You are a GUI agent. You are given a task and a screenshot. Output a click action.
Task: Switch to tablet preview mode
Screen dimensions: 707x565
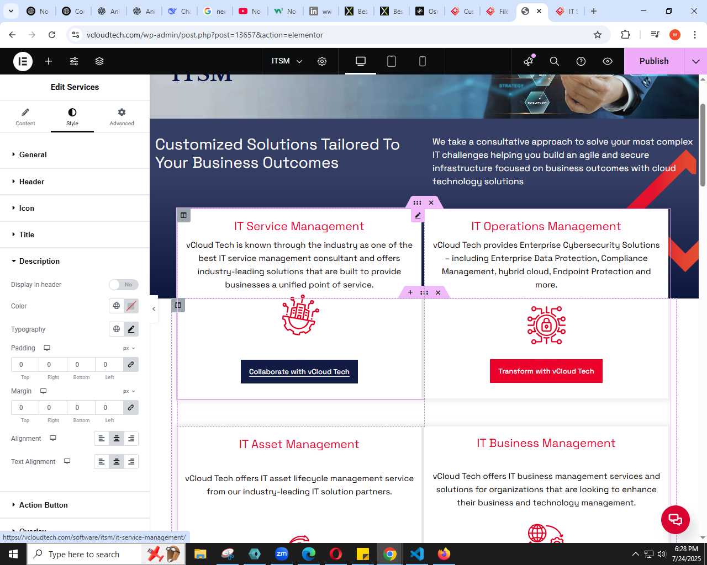click(x=392, y=61)
